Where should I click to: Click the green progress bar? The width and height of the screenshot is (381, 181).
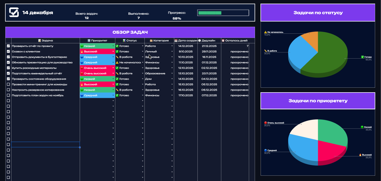[210, 13]
